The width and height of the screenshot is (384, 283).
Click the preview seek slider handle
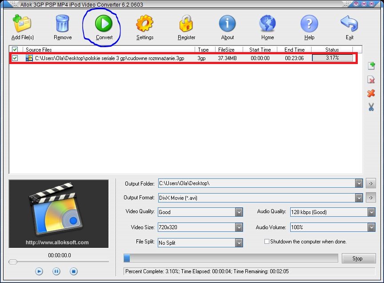click(x=13, y=262)
